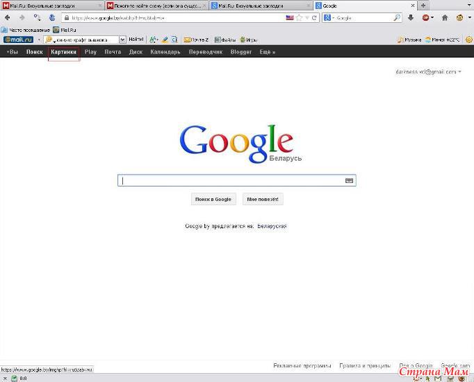Image resolution: width=474 pixels, height=382 pixels.
Task: Open the Mail.Ru bookmark in bookmarks bar
Action: coord(65,30)
